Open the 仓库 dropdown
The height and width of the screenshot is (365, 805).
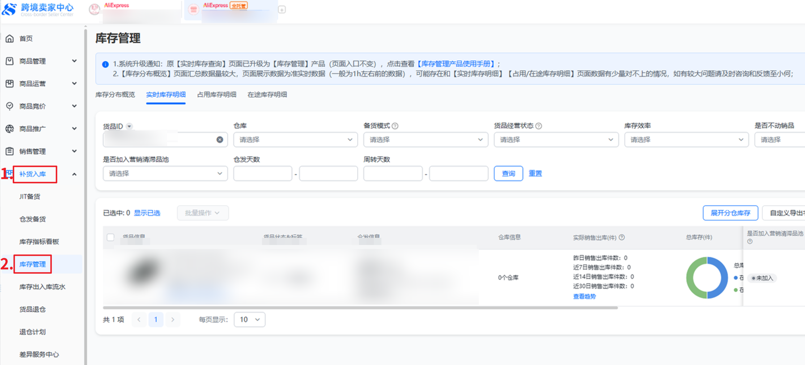coord(295,139)
